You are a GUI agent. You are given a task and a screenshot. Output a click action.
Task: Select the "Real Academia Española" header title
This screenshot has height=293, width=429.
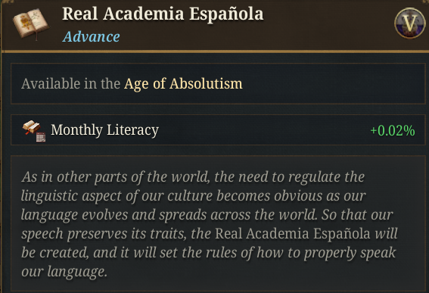coord(163,14)
